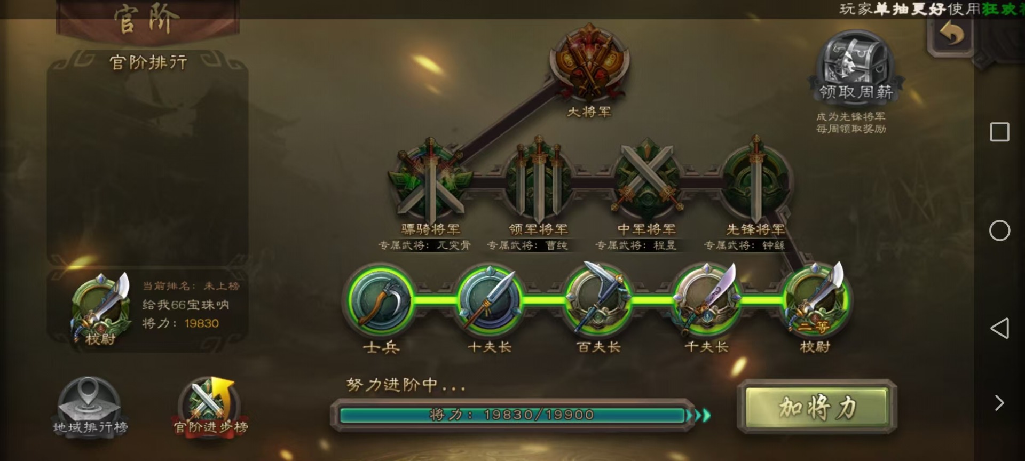Image resolution: width=1025 pixels, height=461 pixels.
Task: Click the 将力 progress bar
Action: tap(512, 415)
